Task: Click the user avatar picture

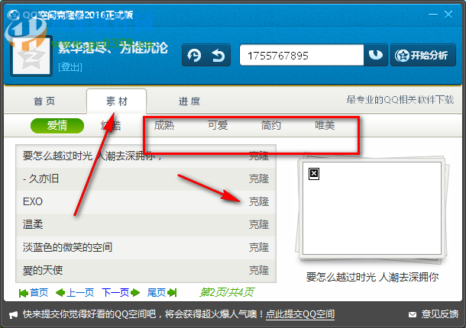Action: (x=31, y=56)
